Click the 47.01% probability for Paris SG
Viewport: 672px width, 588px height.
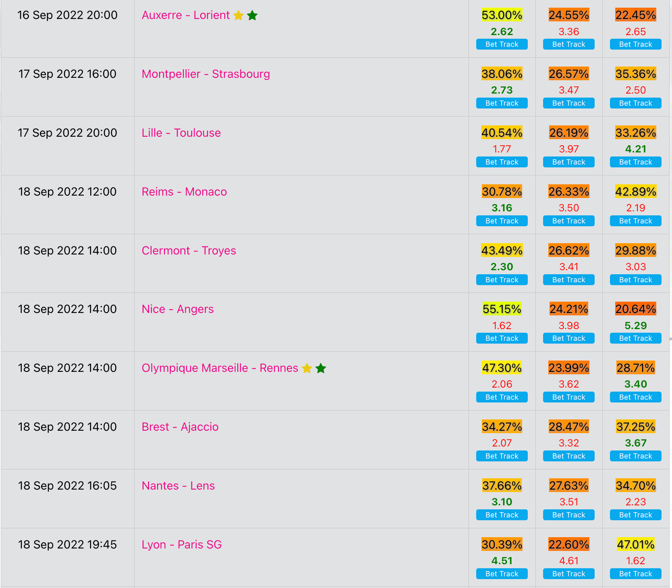[636, 545]
